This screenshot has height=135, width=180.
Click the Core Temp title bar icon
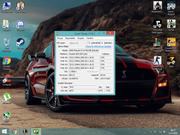58,33
